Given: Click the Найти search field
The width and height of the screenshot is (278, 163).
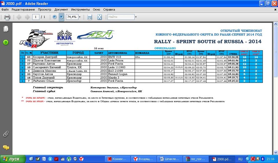Looking at the screenshot, I should (121, 17).
